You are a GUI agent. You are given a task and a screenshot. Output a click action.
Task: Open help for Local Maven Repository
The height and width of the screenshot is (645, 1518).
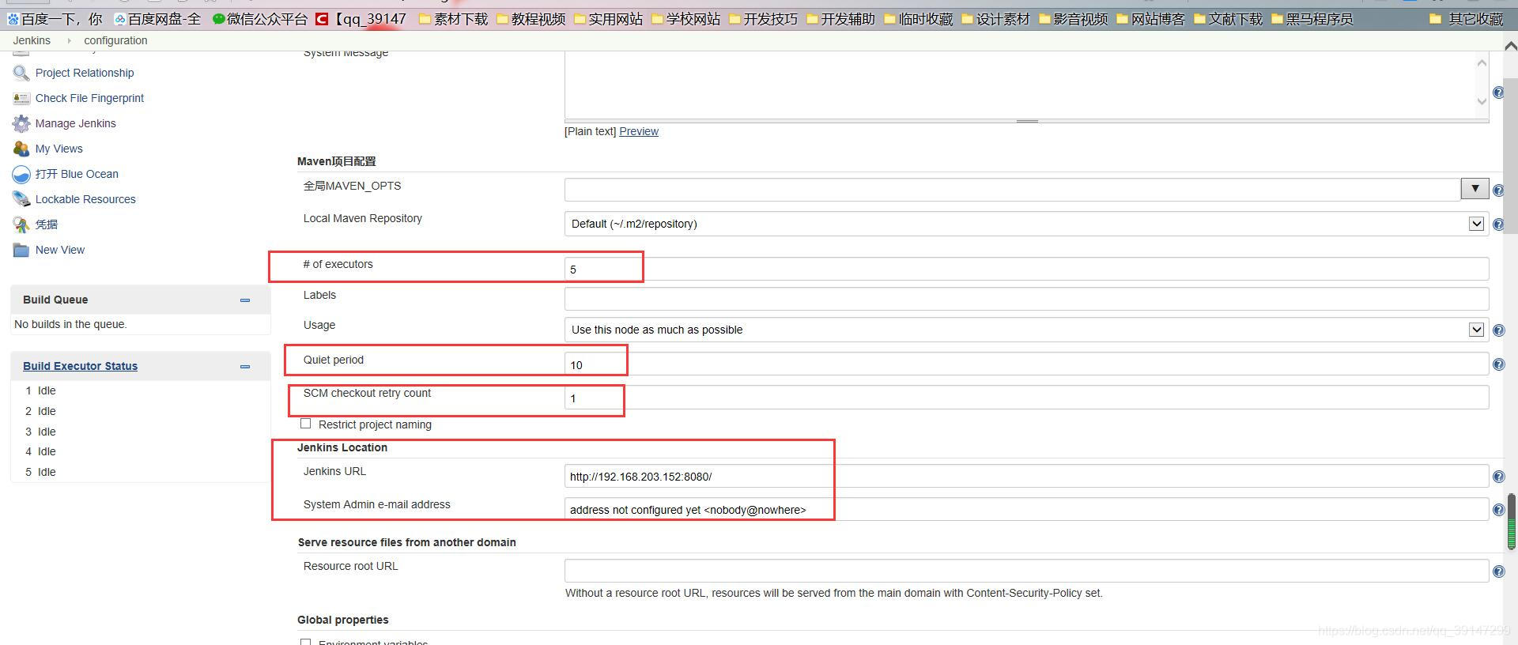pos(1498,224)
